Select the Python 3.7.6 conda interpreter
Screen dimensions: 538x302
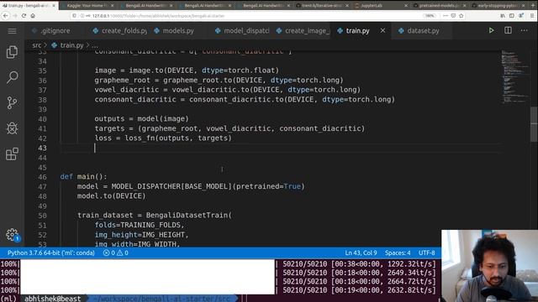point(50,253)
